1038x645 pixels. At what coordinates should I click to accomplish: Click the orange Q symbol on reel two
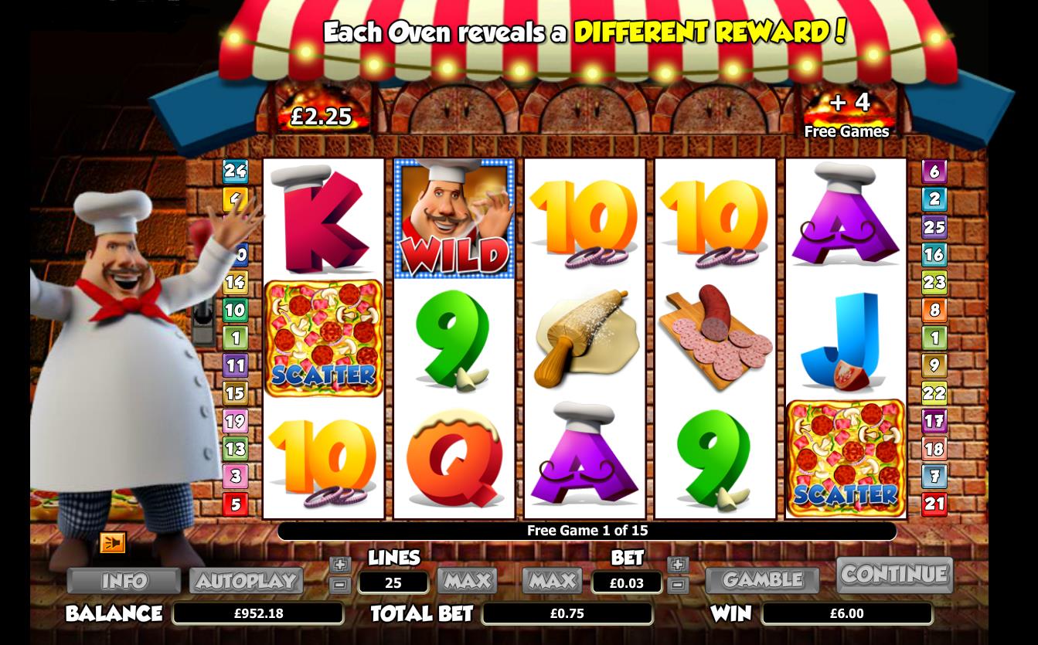pos(454,458)
